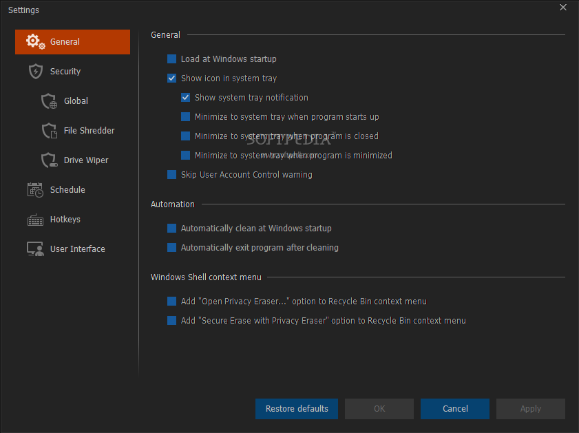Image resolution: width=579 pixels, height=433 pixels.
Task: Open the Global security label
Action: click(x=76, y=101)
